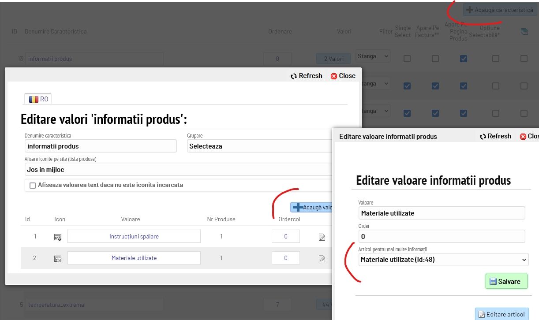The image size is (539, 320).
Task: Expand Stanga filter dropdown for informatii produs row
Action: pos(373,56)
